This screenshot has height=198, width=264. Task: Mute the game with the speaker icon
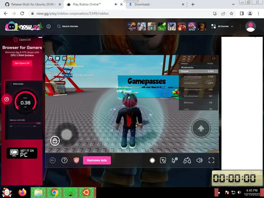click(x=199, y=160)
